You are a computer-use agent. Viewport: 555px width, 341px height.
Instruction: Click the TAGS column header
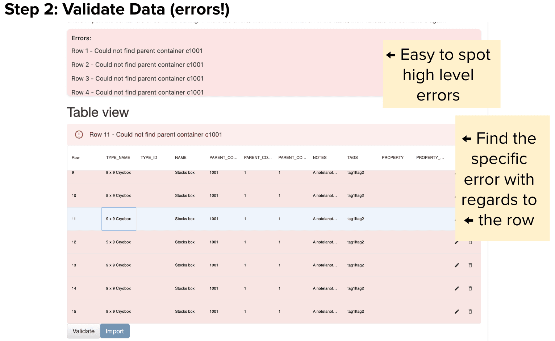[x=352, y=157]
